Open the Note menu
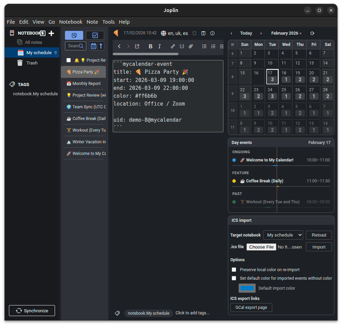 (92, 22)
